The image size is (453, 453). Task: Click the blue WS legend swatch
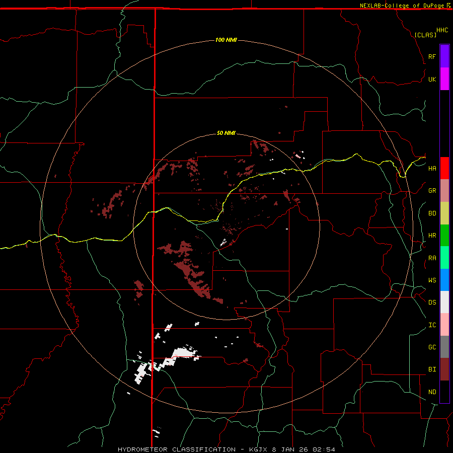coord(444,280)
